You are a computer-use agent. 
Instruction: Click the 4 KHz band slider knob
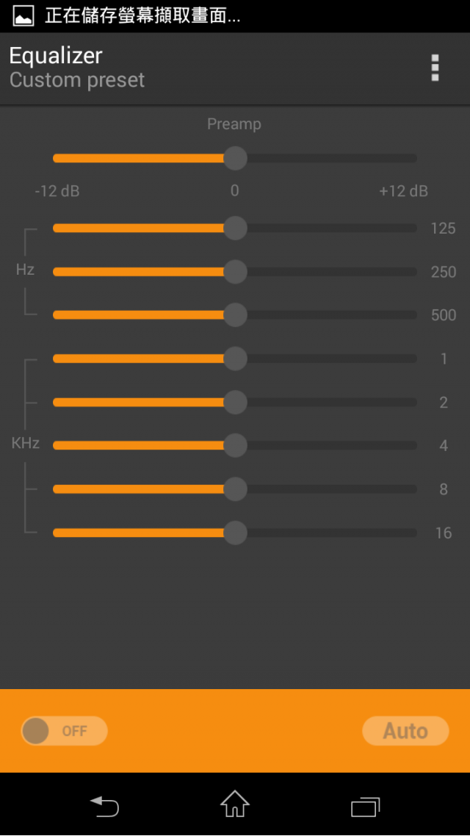[x=234, y=445]
